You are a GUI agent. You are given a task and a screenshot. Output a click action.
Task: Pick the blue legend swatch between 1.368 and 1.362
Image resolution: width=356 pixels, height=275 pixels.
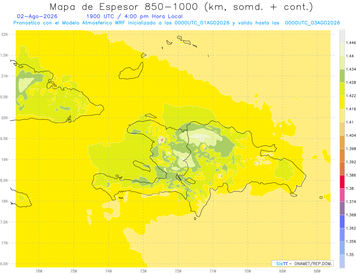(x=342, y=222)
